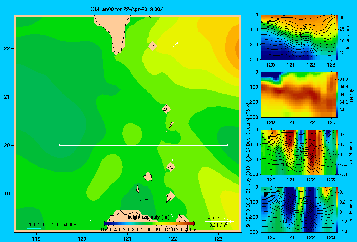Click latitude label 21 on the map axis

click(x=7, y=97)
